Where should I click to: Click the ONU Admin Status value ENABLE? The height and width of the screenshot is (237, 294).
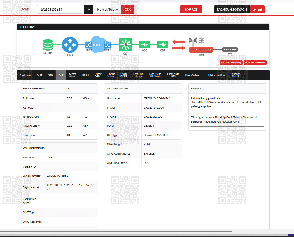pos(149,154)
